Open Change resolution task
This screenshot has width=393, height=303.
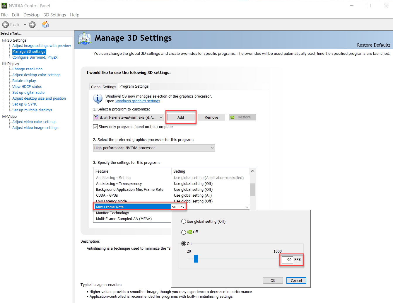tap(28, 69)
